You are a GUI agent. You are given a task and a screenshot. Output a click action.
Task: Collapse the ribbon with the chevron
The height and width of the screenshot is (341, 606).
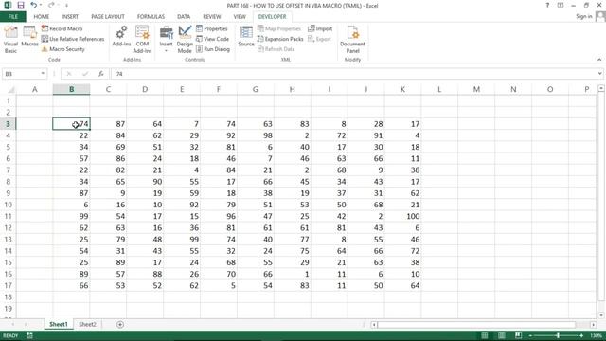tap(599, 60)
